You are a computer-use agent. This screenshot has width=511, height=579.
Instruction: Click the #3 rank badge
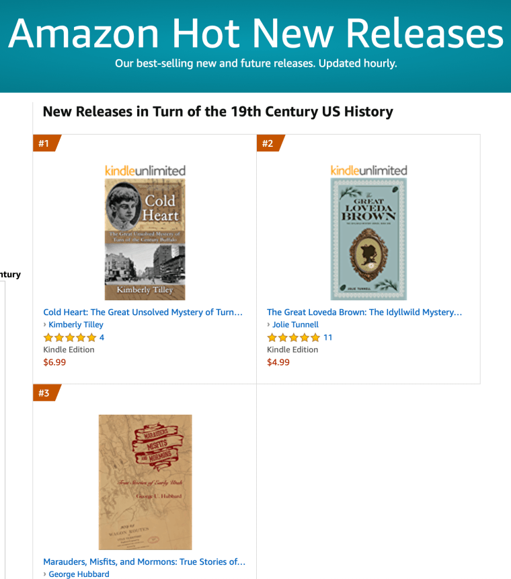coord(46,393)
